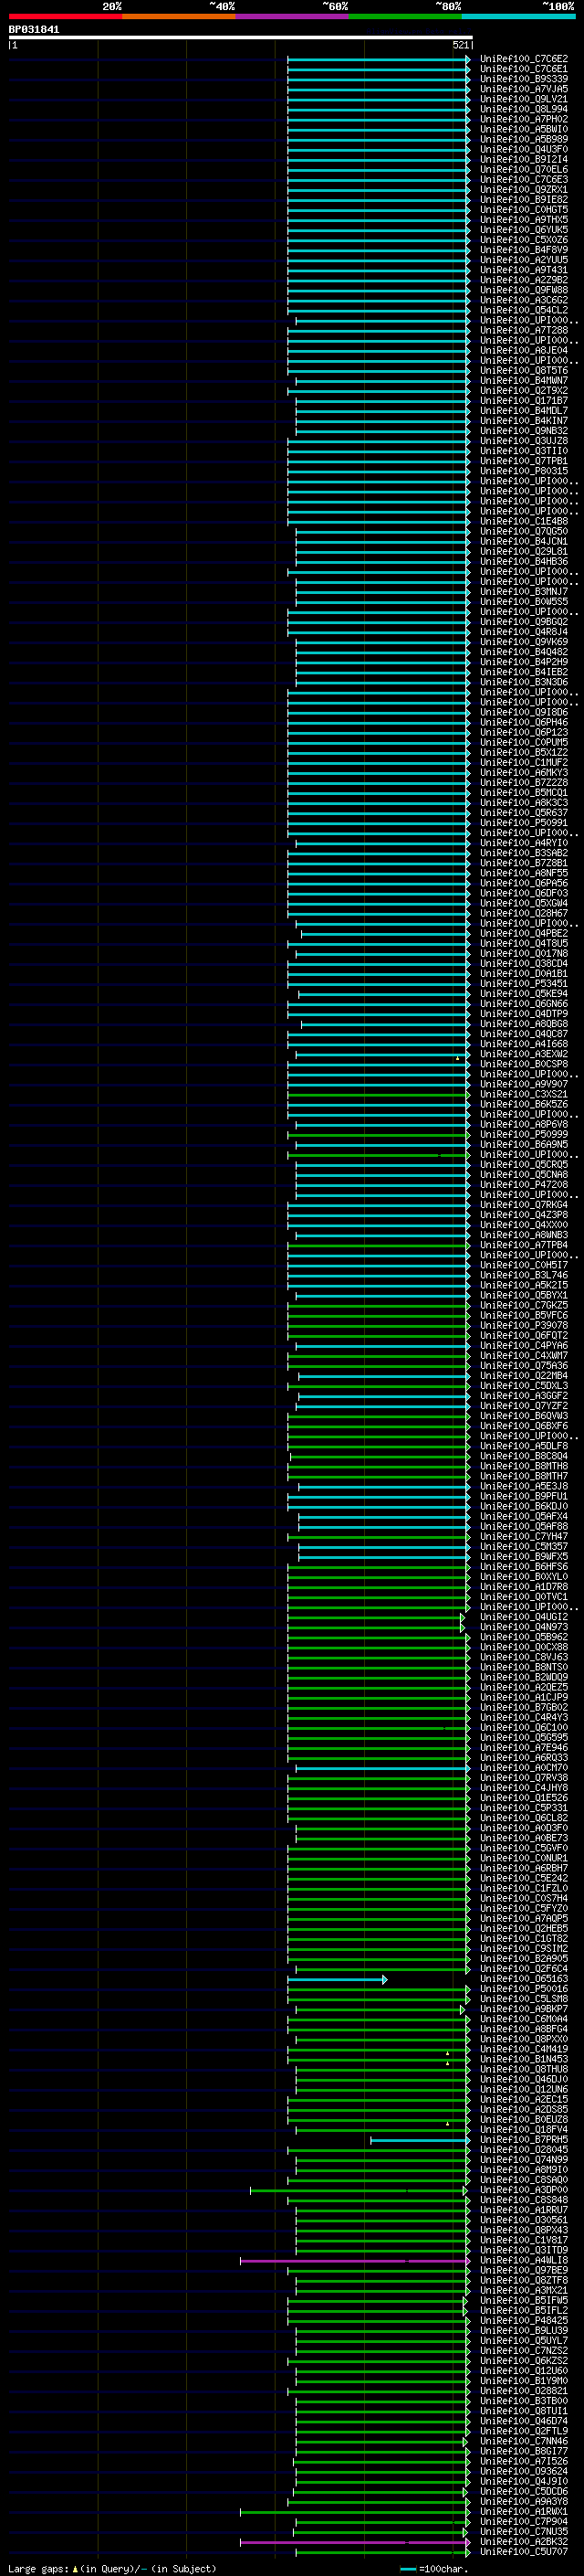This screenshot has width=584, height=2576.
Task: Click the long green bar for UniRef100_A3DP00
Action: (360, 2190)
